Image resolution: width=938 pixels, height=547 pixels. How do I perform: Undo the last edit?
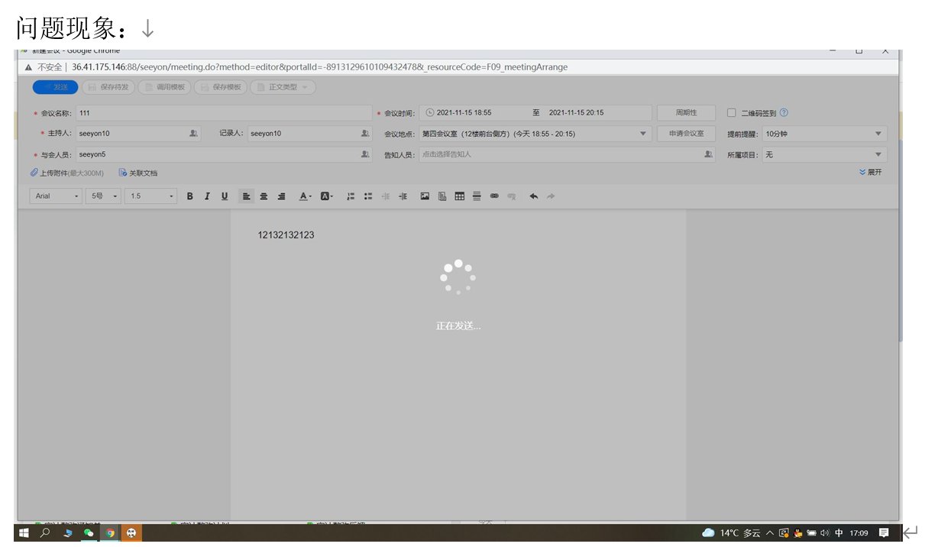pos(533,196)
